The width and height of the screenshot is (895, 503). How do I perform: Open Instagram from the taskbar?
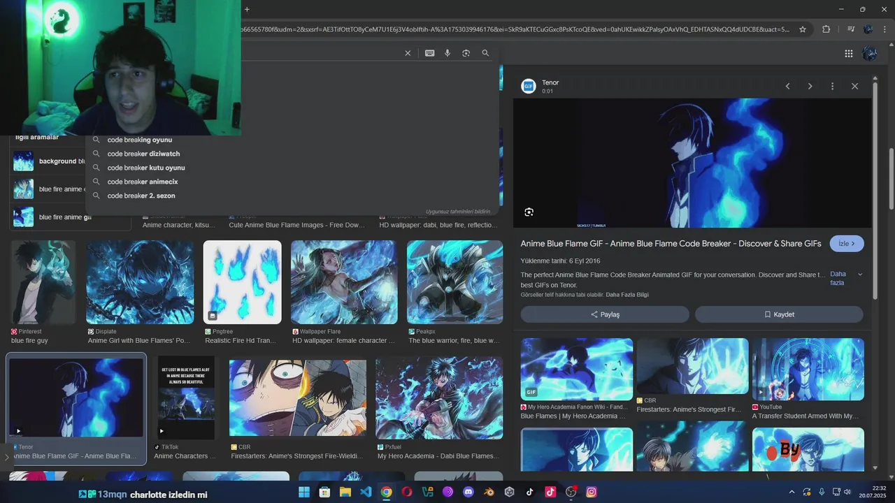click(x=592, y=492)
